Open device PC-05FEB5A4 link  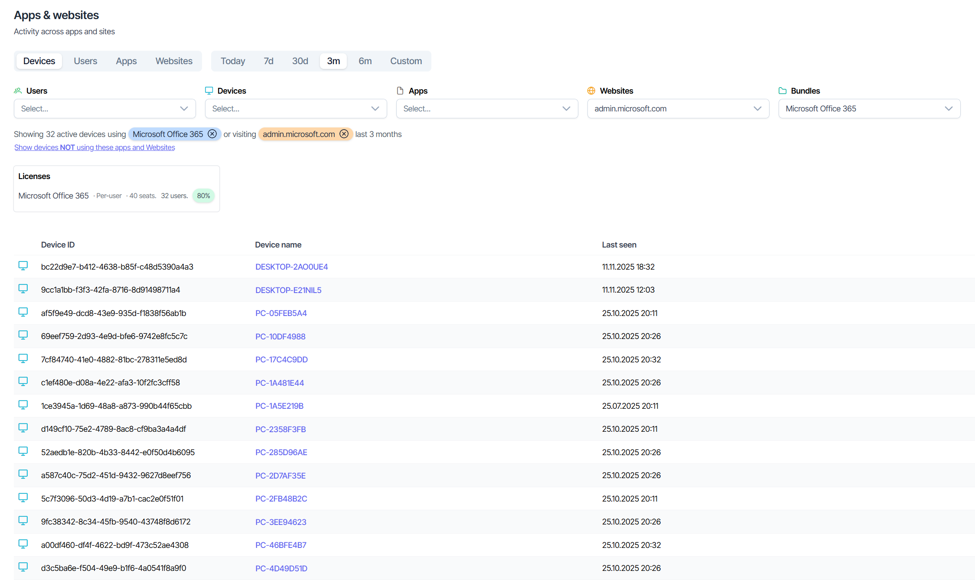281,313
